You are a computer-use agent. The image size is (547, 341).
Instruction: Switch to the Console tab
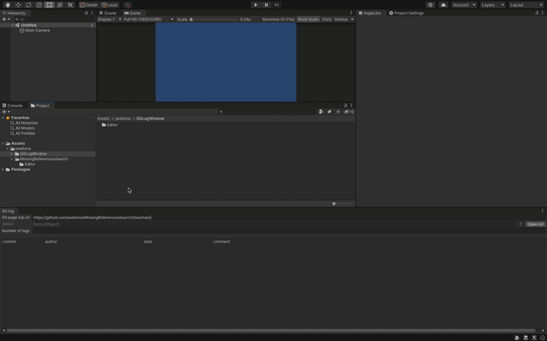click(13, 106)
